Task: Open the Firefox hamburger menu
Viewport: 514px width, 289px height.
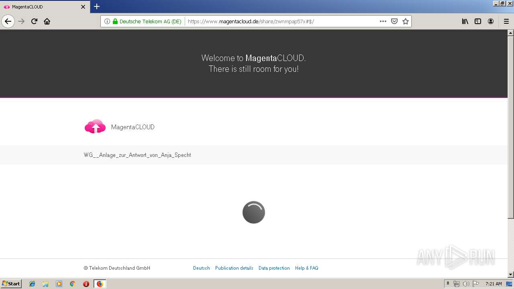Action: click(506, 21)
